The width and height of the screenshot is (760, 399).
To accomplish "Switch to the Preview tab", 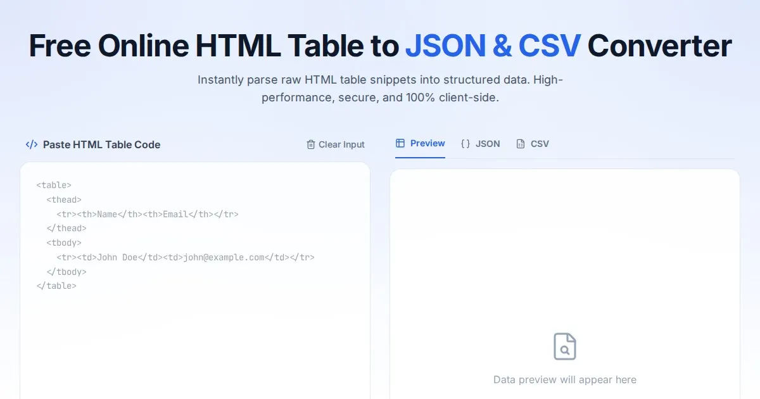I will [x=421, y=144].
